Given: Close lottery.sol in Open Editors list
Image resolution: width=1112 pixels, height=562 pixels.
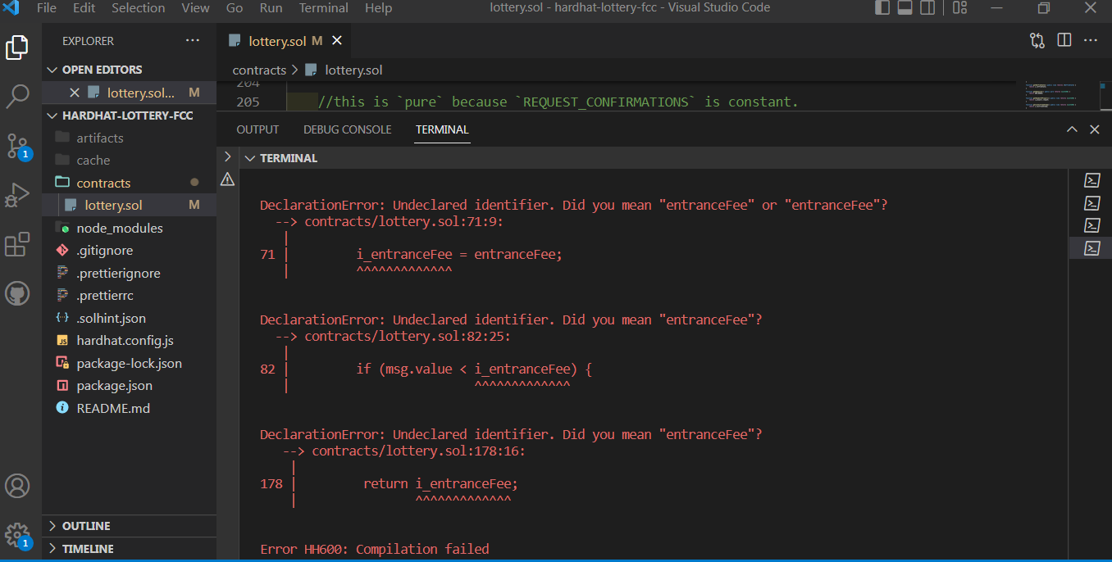Looking at the screenshot, I should [75, 93].
